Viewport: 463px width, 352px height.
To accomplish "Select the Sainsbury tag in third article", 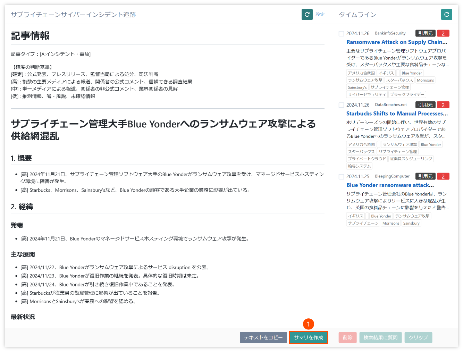I will [411, 223].
